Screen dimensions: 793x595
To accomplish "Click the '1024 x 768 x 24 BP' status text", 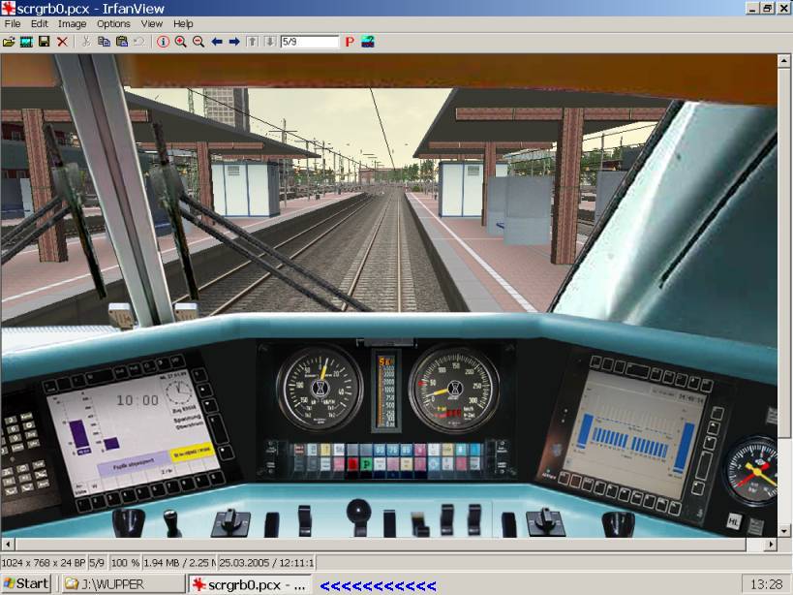I will pos(44,563).
